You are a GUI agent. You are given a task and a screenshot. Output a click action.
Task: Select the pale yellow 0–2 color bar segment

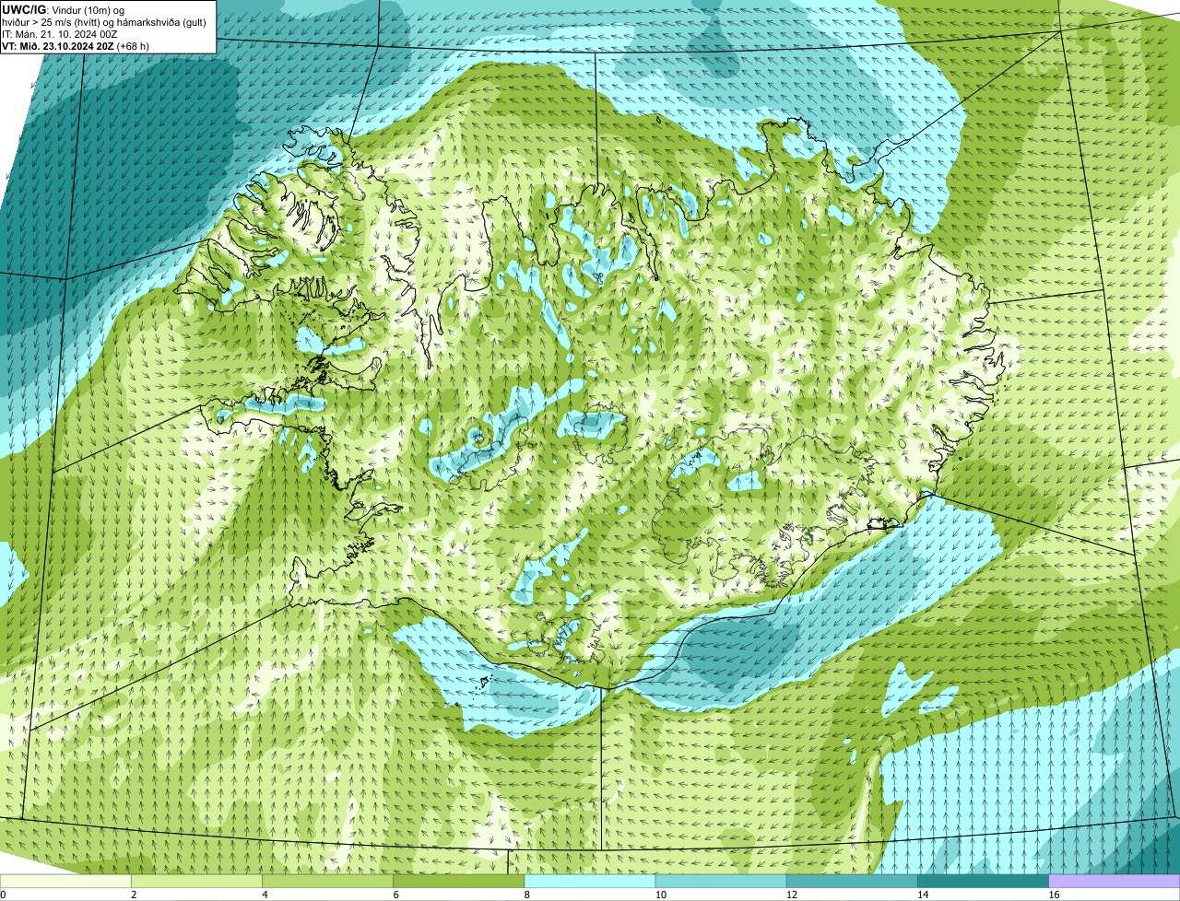click(x=66, y=882)
